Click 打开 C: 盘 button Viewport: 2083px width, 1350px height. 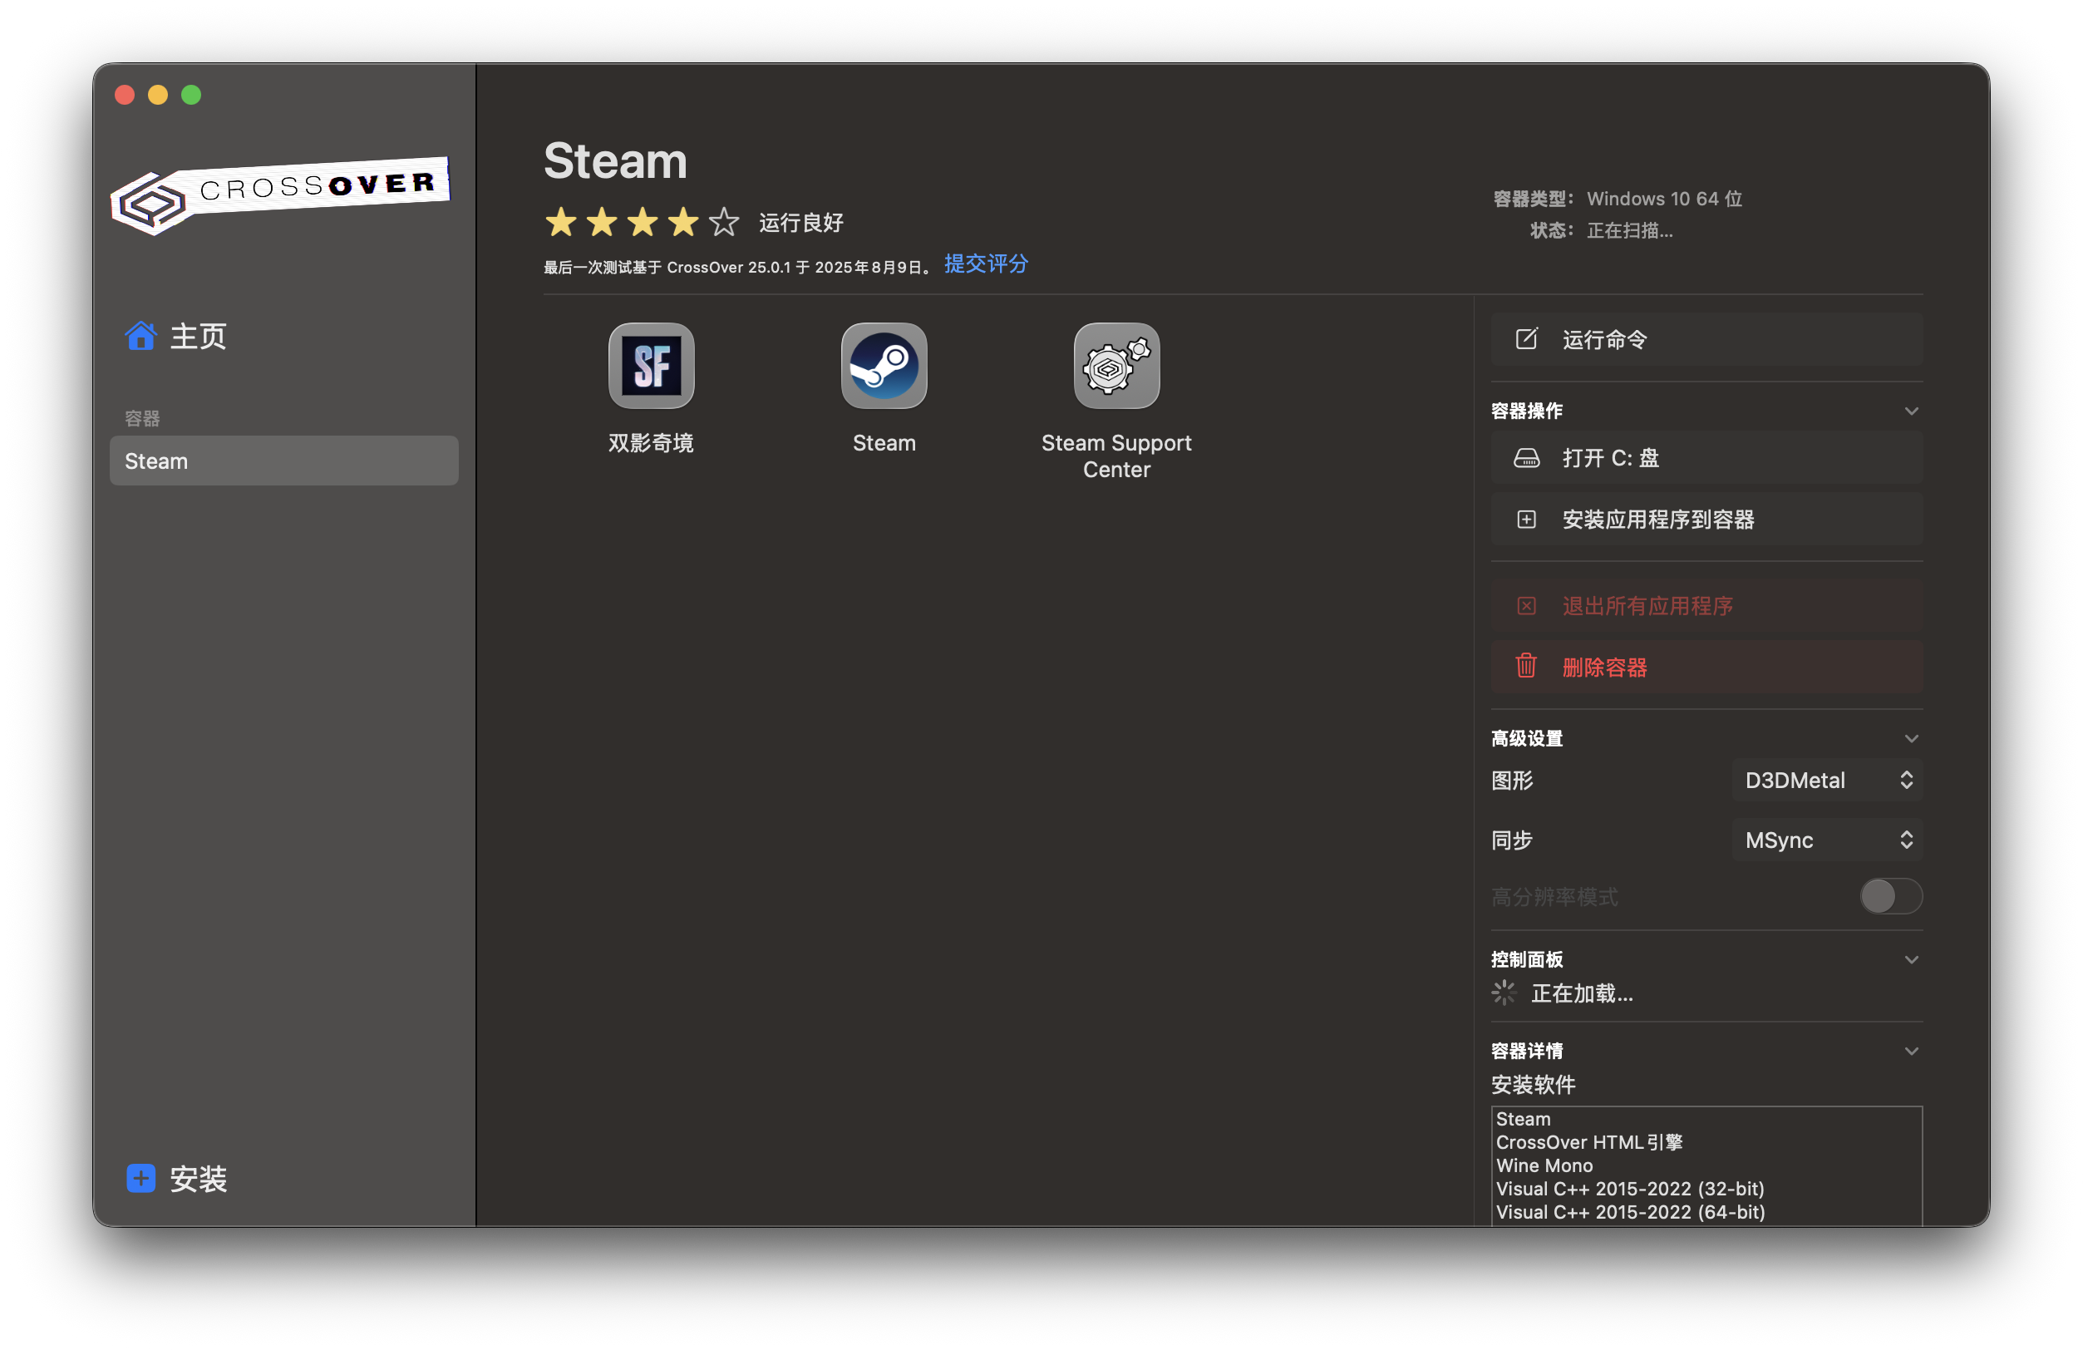1706,458
